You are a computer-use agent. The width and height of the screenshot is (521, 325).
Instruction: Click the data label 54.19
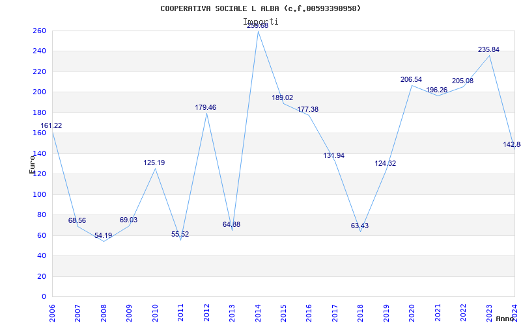[104, 236]
